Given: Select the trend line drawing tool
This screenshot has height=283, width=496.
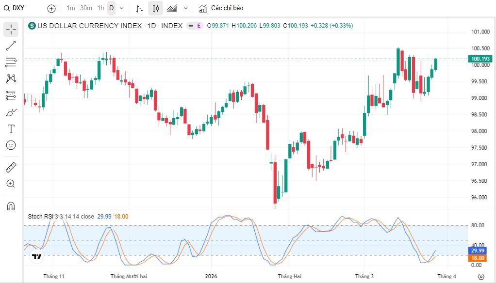Looking at the screenshot, I should [11, 46].
